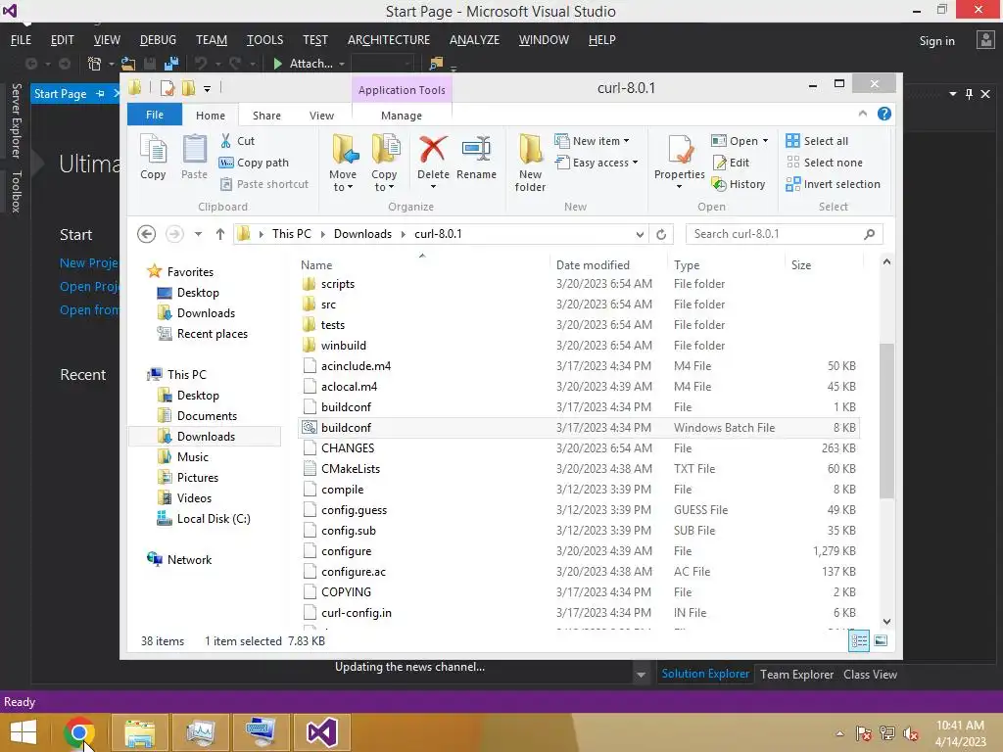
Task: Open Google Chrome from the taskbar
Action: click(x=79, y=732)
